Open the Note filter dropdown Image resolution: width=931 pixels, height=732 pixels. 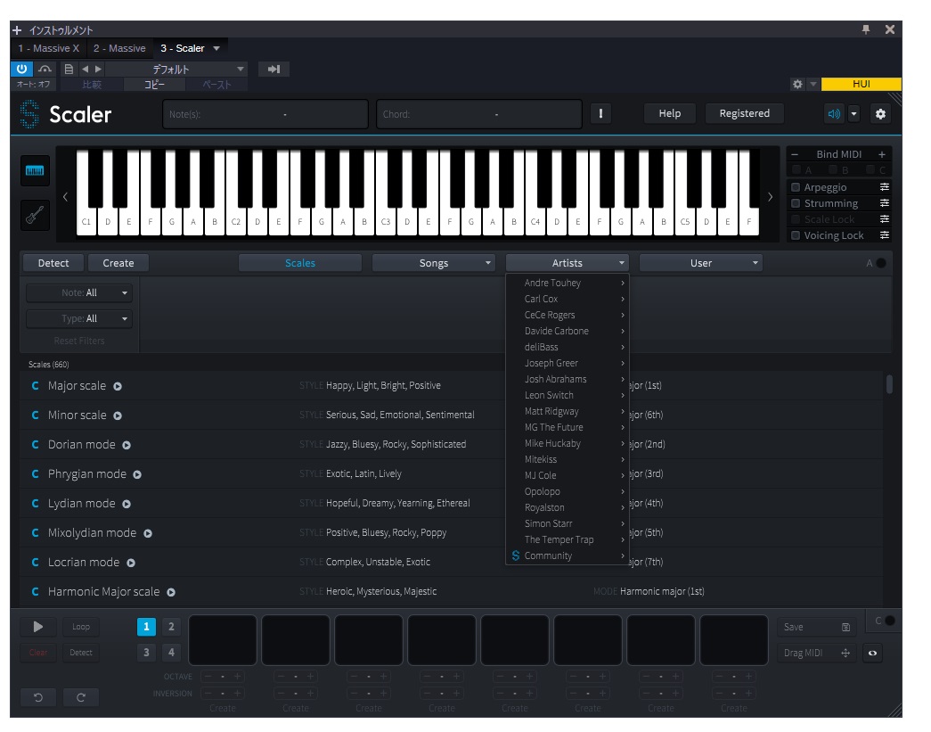tap(79, 293)
